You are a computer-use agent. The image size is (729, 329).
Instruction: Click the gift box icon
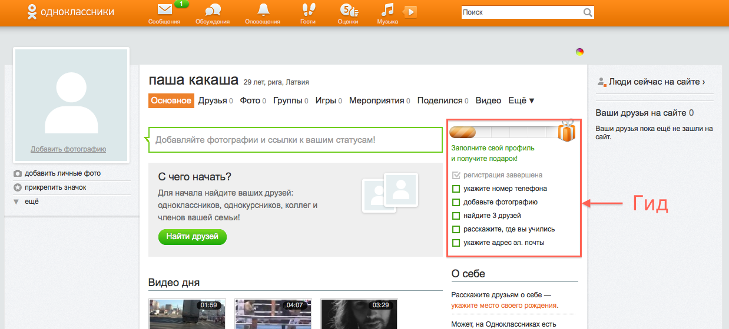pos(566,131)
